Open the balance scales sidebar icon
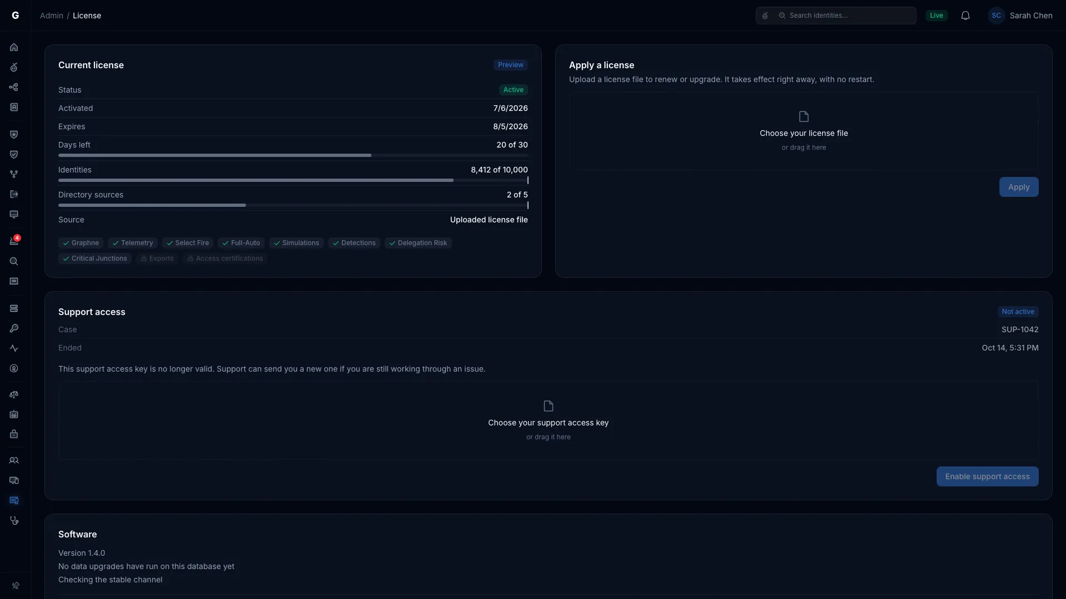This screenshot has width=1066, height=599. 14,395
